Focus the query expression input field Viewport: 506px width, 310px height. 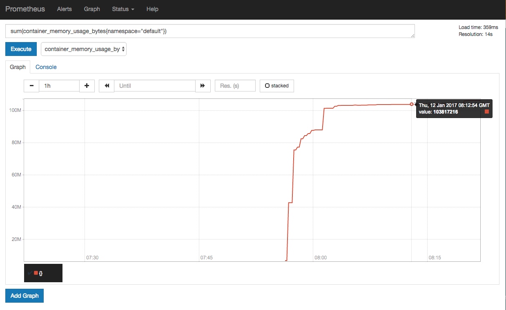[x=210, y=31]
